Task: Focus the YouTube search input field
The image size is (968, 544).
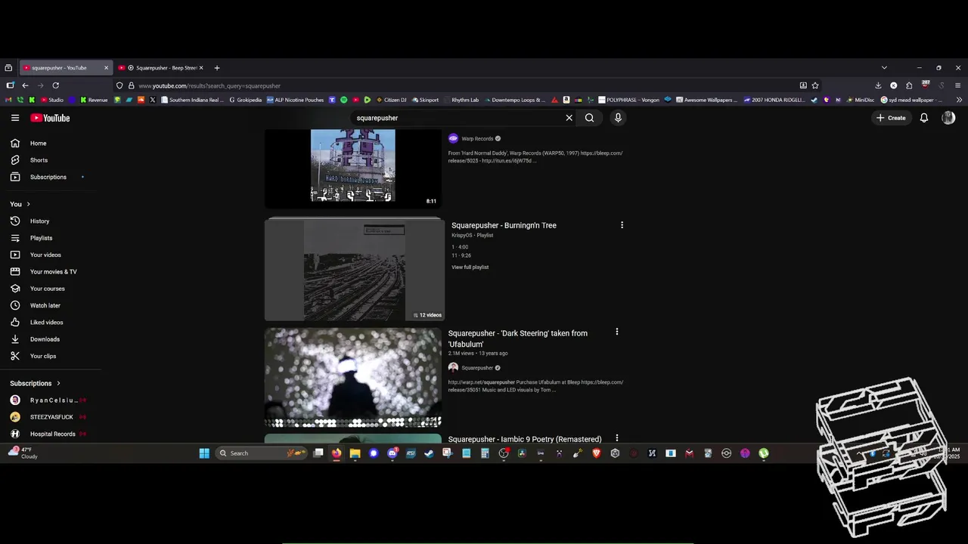Action: point(458,118)
